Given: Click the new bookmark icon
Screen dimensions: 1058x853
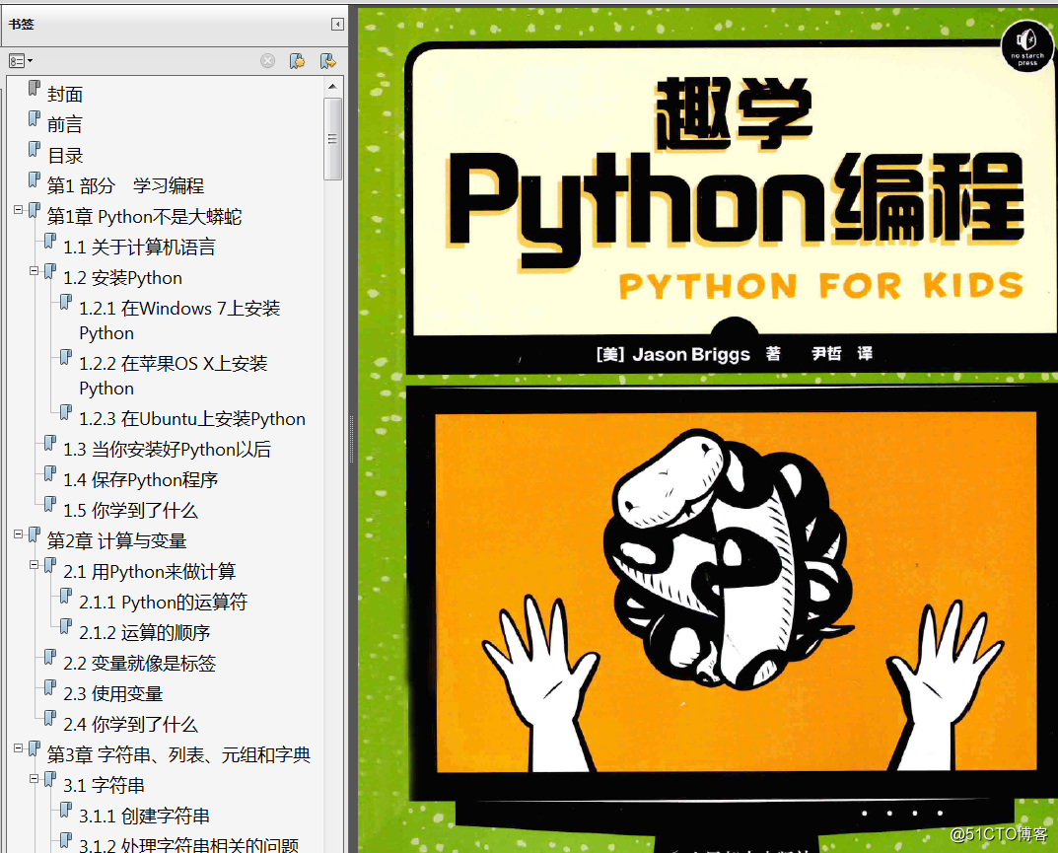Looking at the screenshot, I should point(298,61).
